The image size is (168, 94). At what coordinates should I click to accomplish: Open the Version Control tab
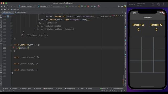pyautogui.click(x=26, y=89)
